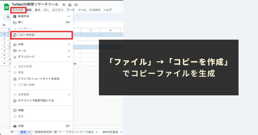Open the 表示形式 menu
The height and width of the screenshot is (135, 258).
coord(58,10)
